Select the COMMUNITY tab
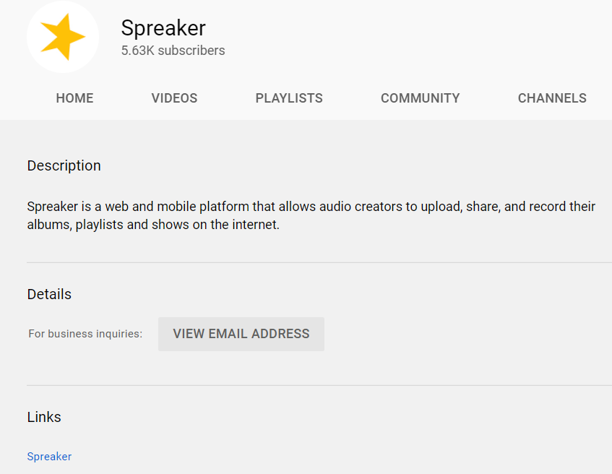Viewport: 612px width, 474px height. pyautogui.click(x=421, y=98)
